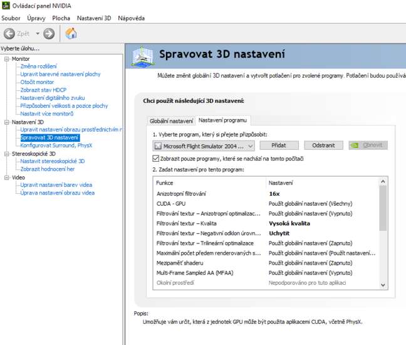Collapse the Nastavení 3D tree node
Screen dimensions: 406x345
coord(7,122)
